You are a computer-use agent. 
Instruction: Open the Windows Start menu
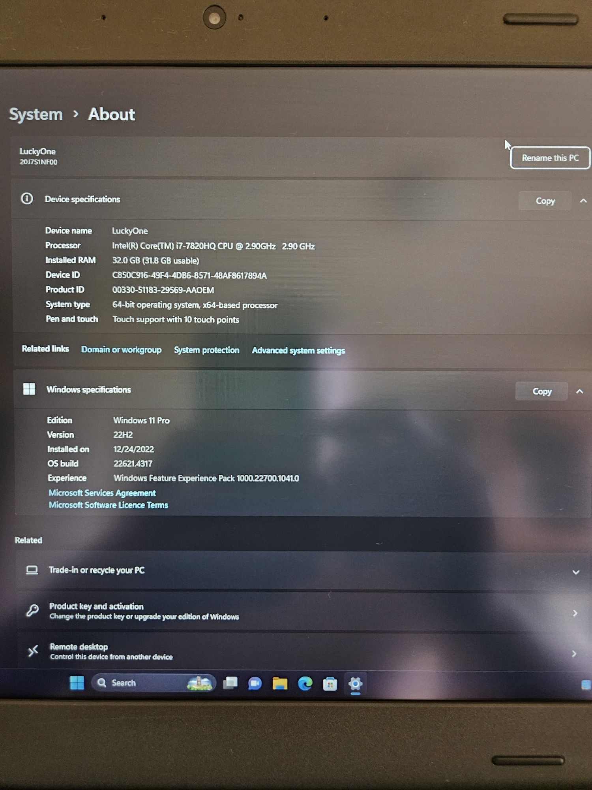click(77, 683)
